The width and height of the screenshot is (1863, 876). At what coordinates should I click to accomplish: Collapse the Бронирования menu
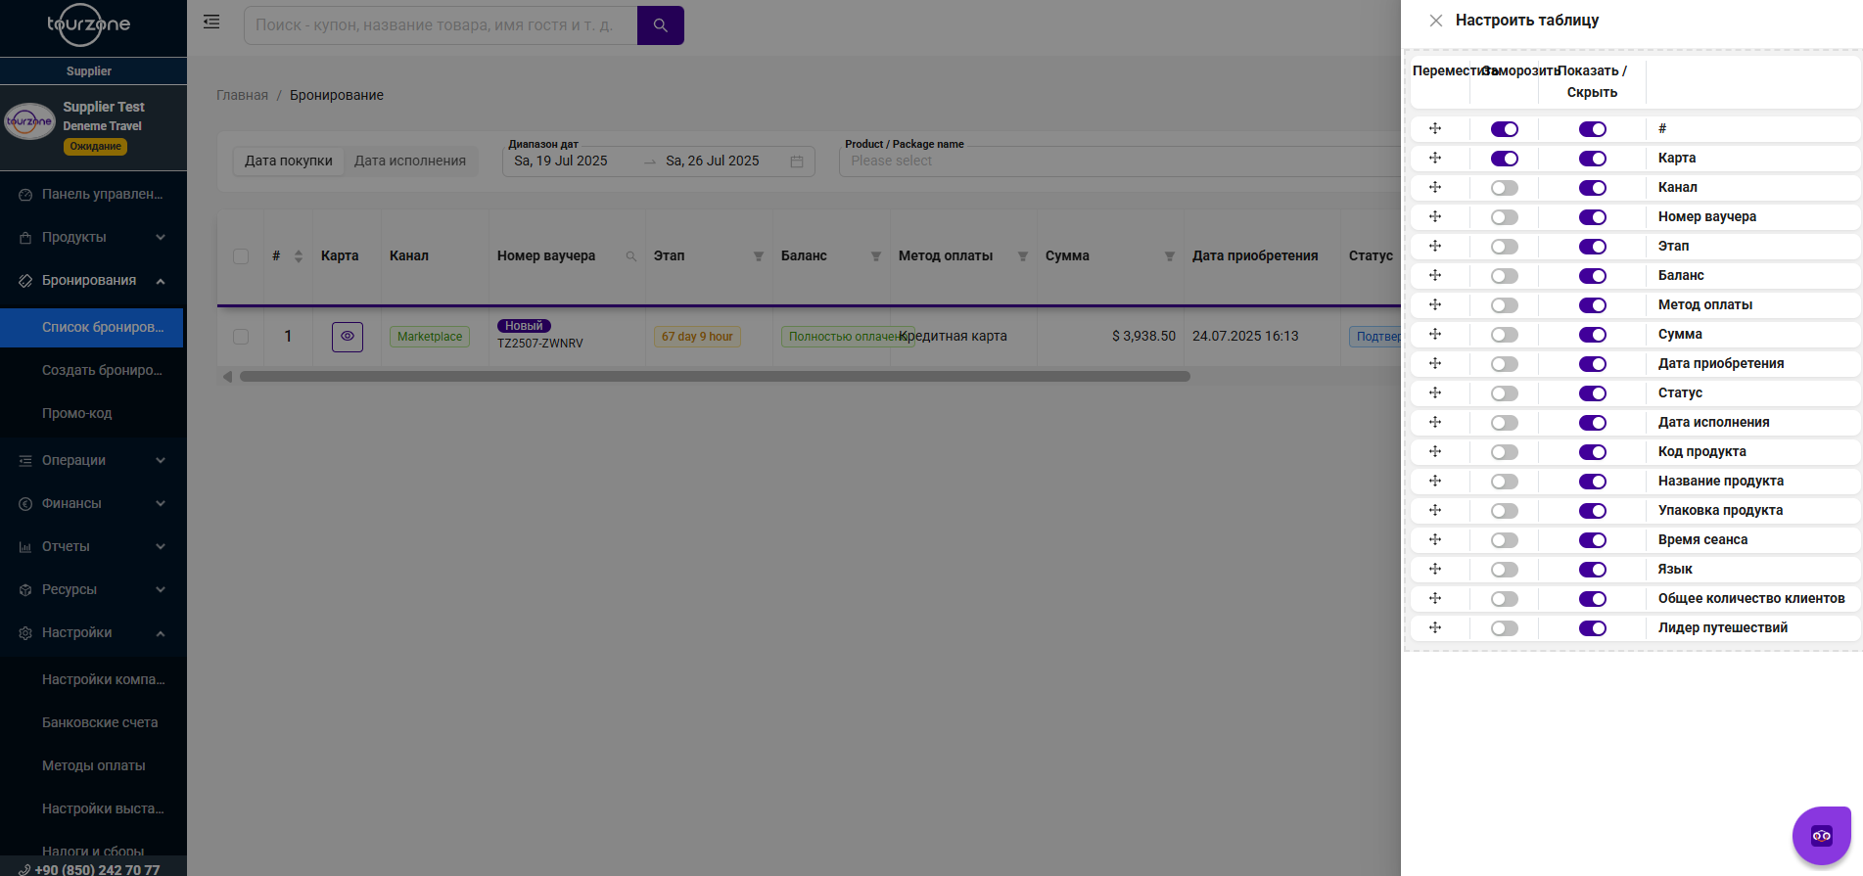pos(93,280)
